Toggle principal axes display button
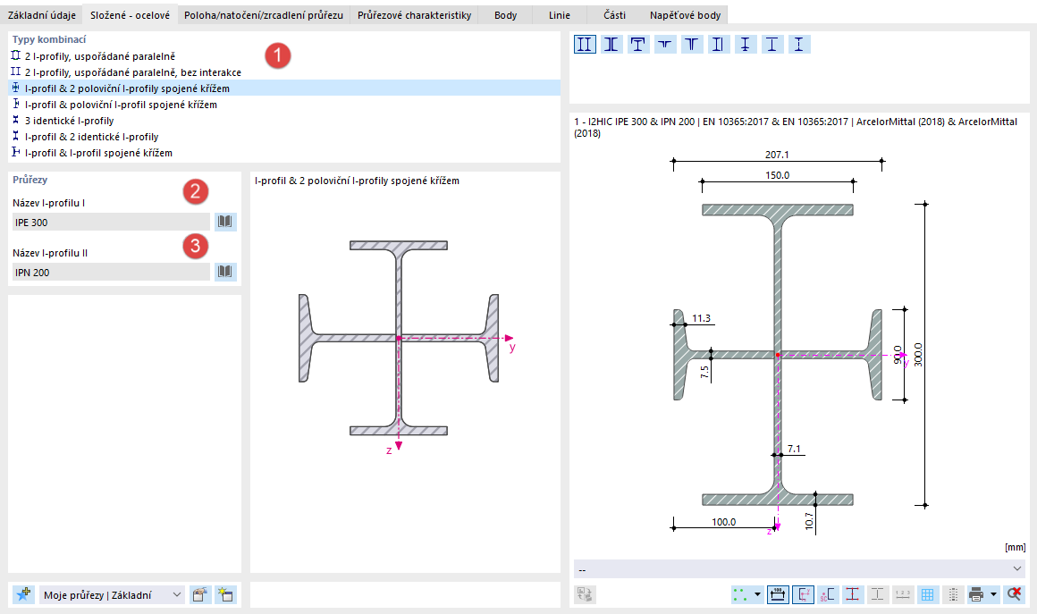The height and width of the screenshot is (614, 1037). point(803,594)
